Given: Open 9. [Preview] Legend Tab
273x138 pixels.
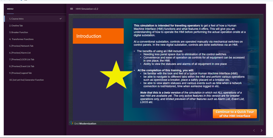Looking at the screenshot, I should 35,73.
